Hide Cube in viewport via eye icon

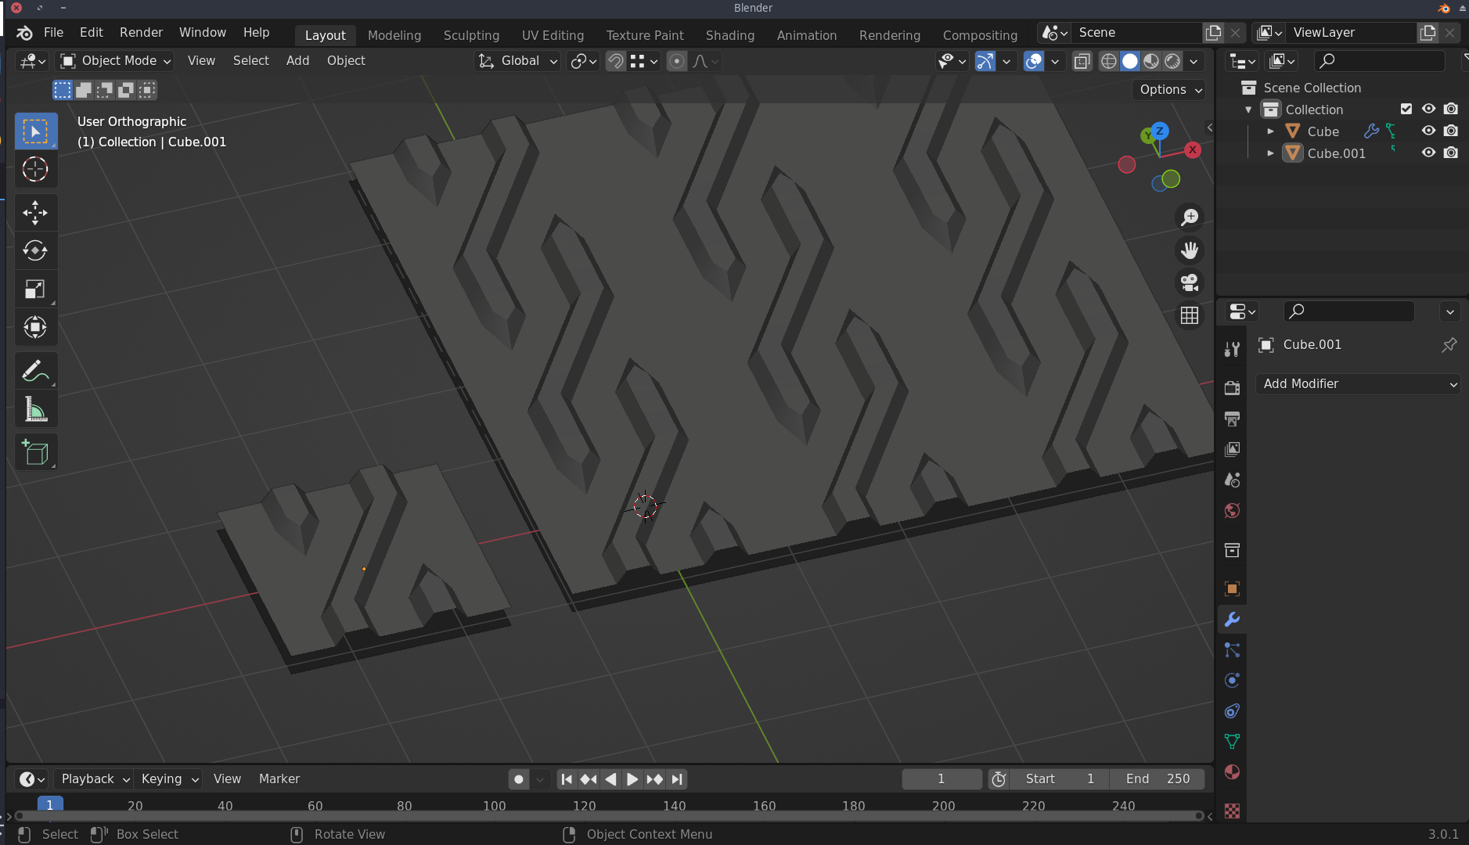pos(1428,131)
